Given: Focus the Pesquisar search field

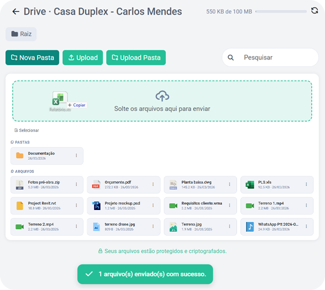Looking at the screenshot, I should [x=270, y=57].
